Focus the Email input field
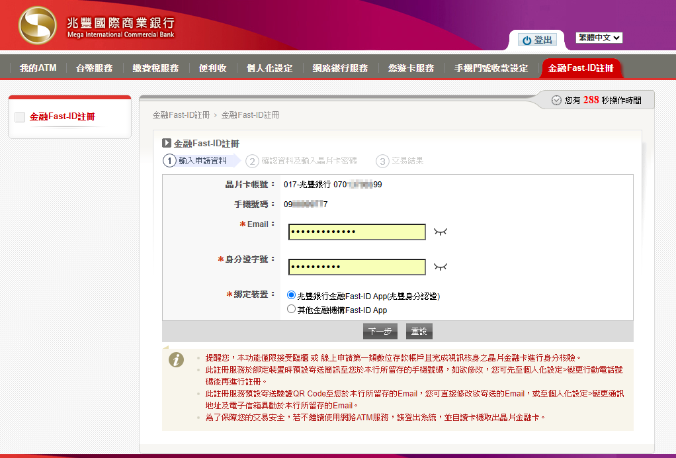676x458 pixels. coord(357,232)
